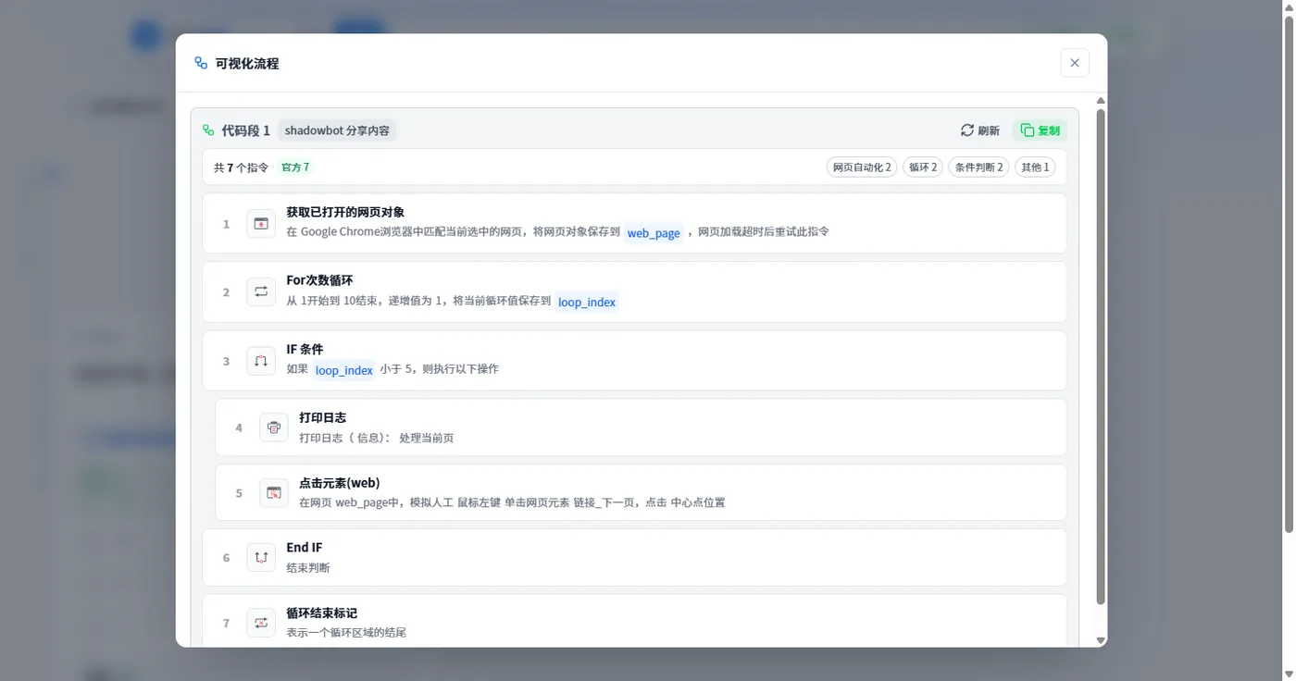This screenshot has height=681, width=1296.
Task: Copy the code segment with 复制 button
Action: tap(1040, 130)
